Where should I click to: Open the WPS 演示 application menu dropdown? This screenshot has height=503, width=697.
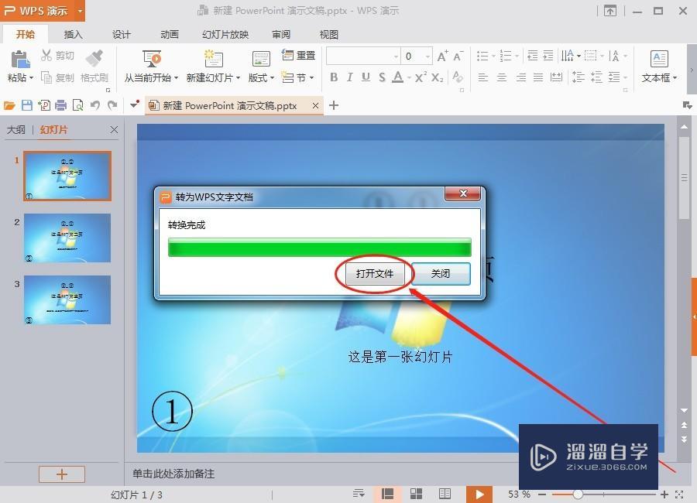click(x=81, y=11)
